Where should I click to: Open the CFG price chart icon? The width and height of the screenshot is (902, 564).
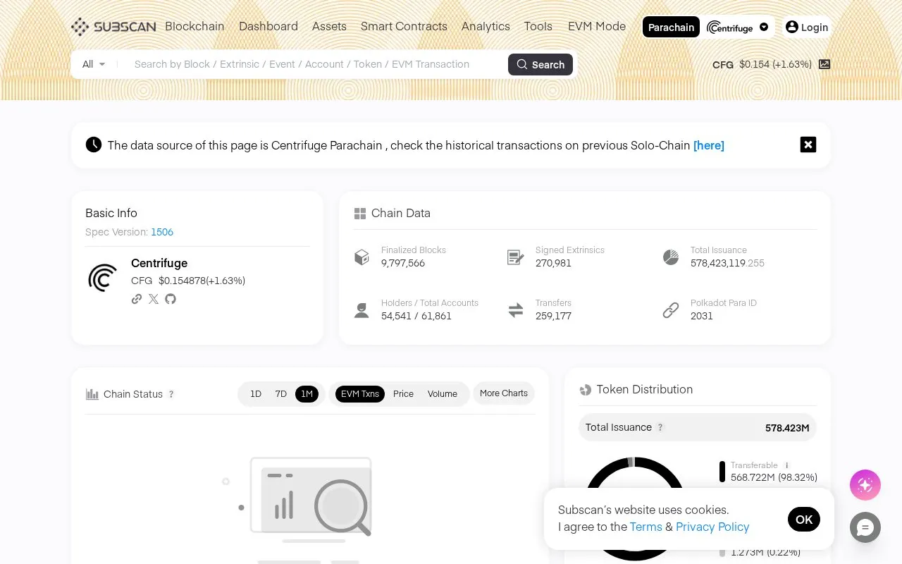click(x=824, y=64)
